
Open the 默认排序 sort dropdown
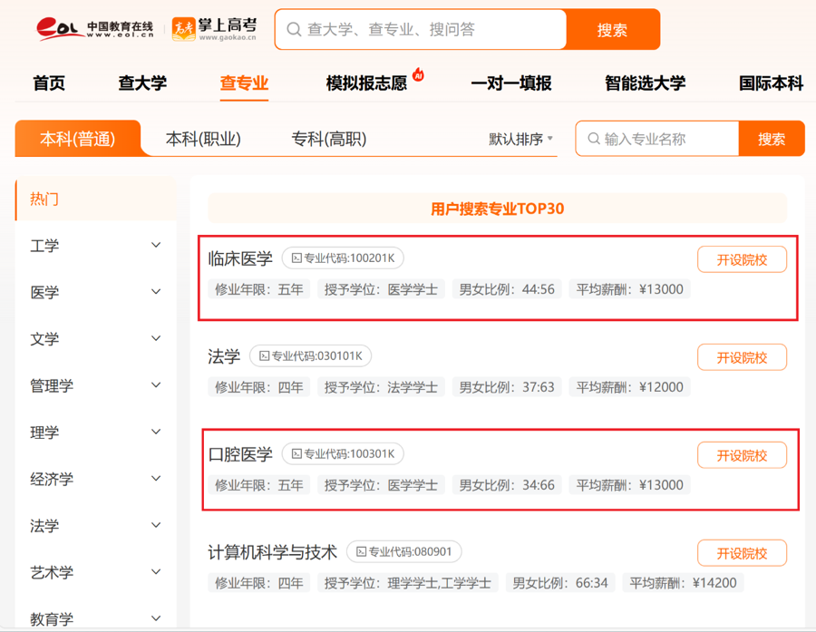[520, 139]
